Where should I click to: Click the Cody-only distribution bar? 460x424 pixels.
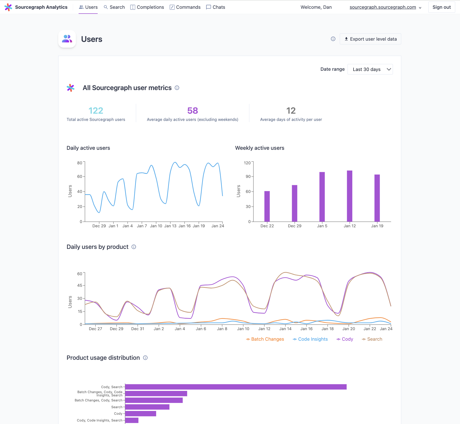coord(141,413)
